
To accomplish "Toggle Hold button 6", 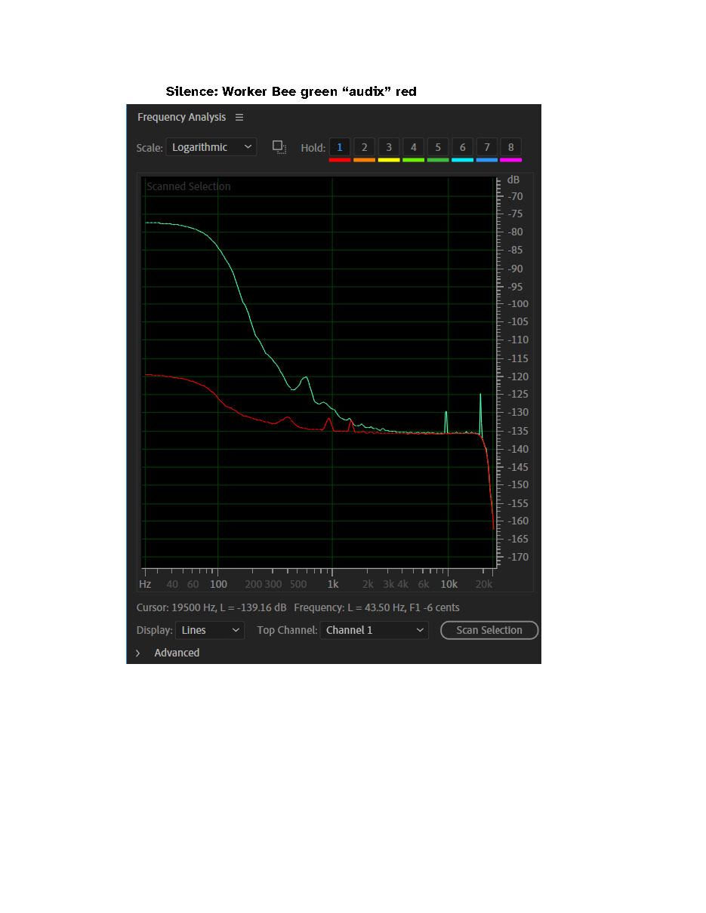I will 462,147.
